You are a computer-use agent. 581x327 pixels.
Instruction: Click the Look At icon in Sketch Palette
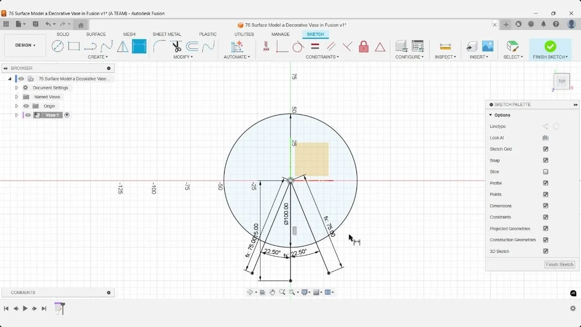click(546, 138)
